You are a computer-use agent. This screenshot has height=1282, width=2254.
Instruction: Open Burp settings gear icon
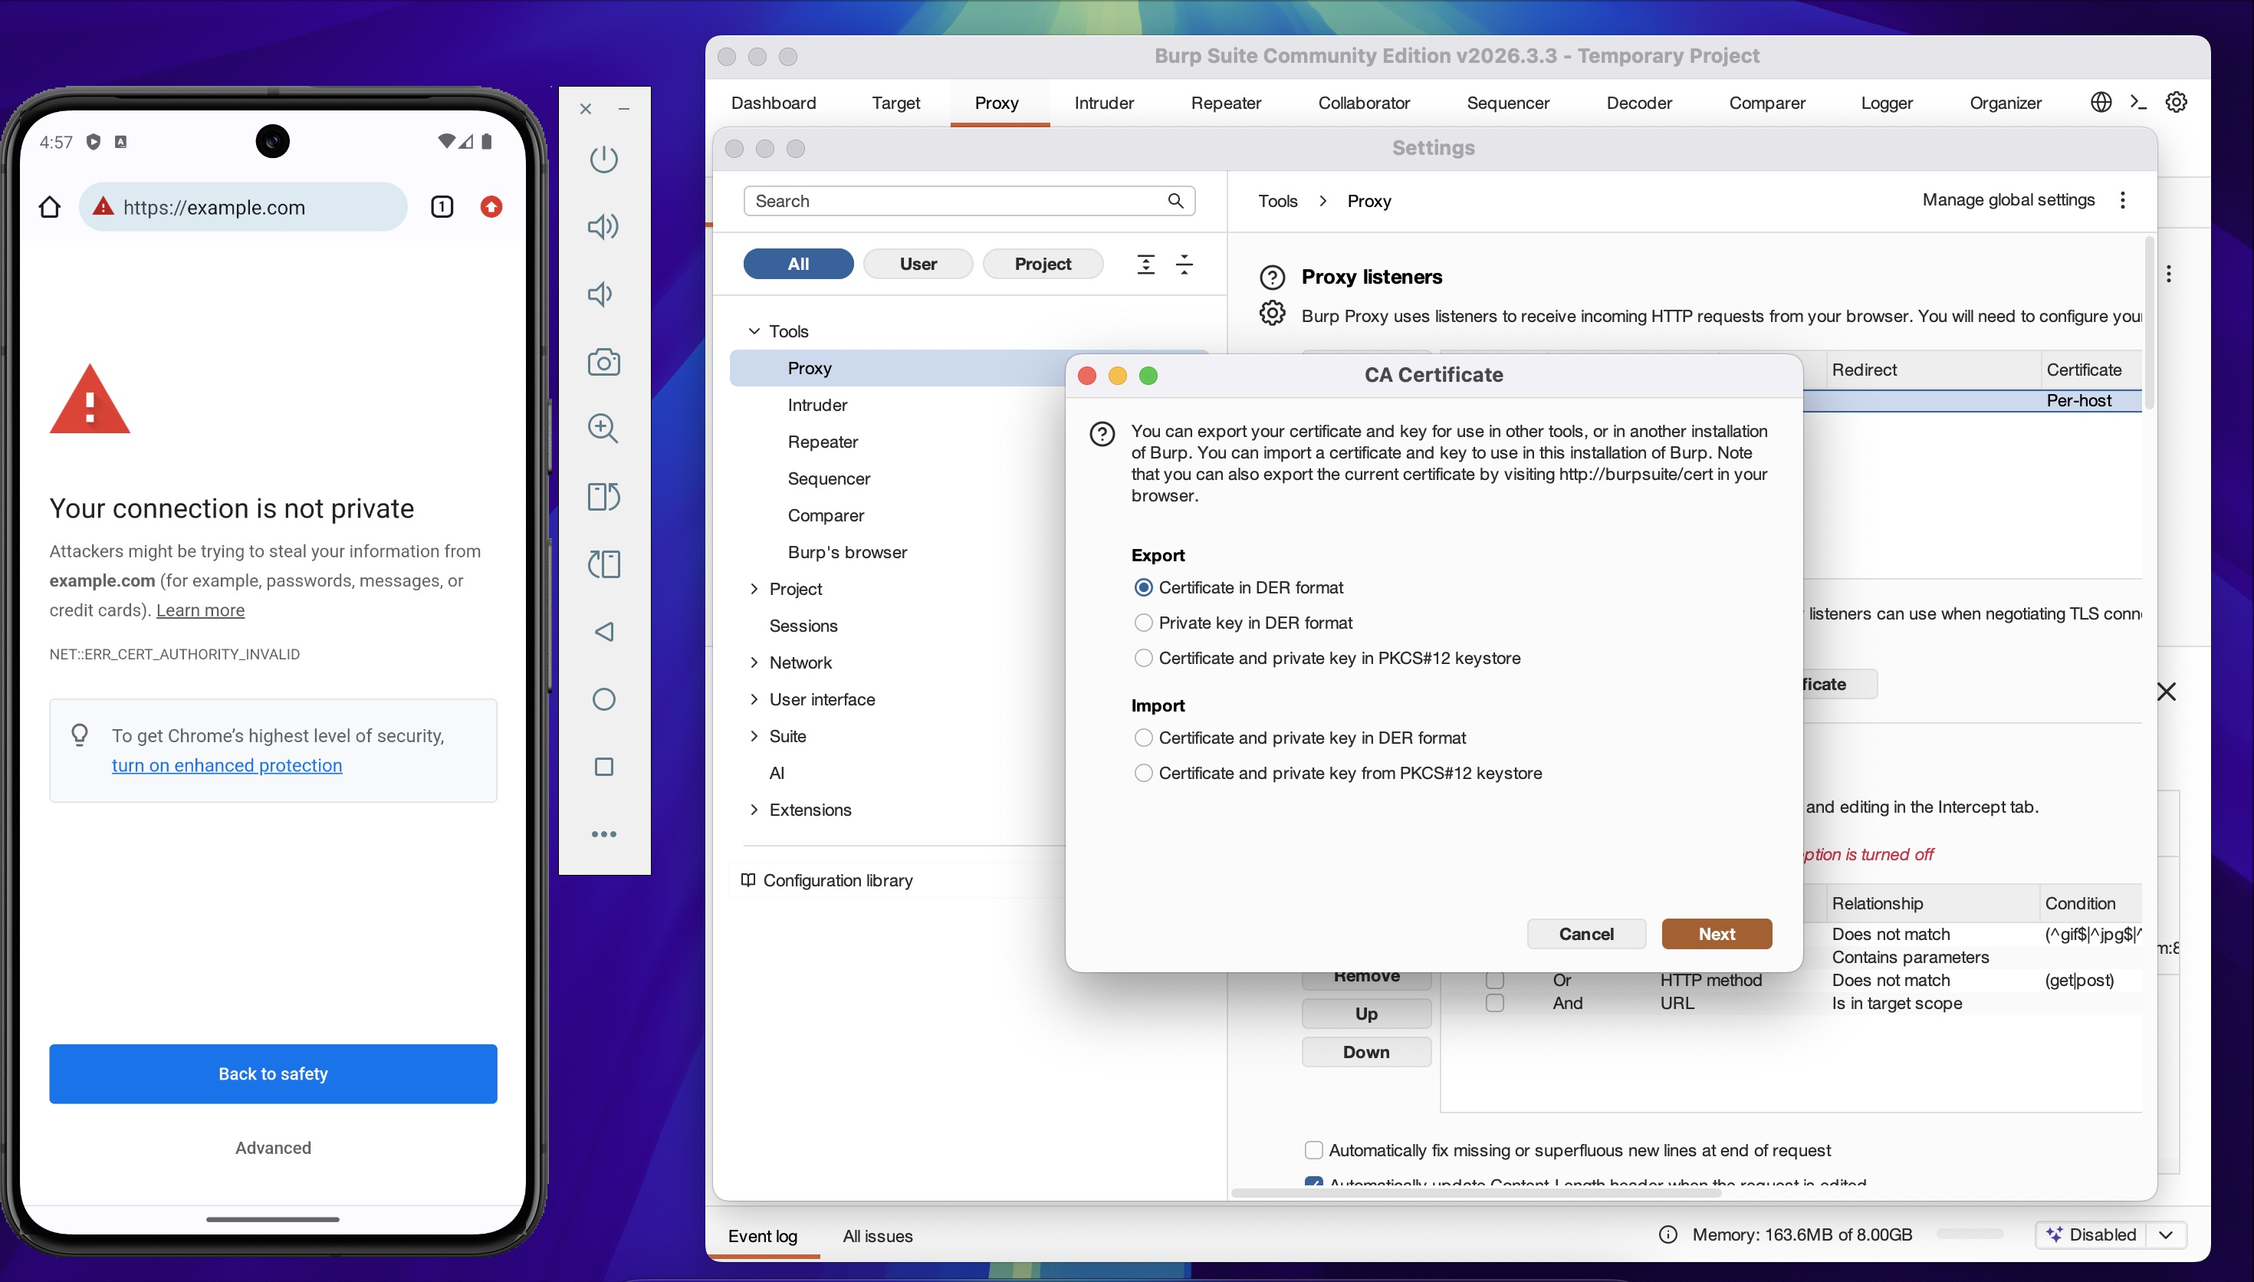point(2176,102)
